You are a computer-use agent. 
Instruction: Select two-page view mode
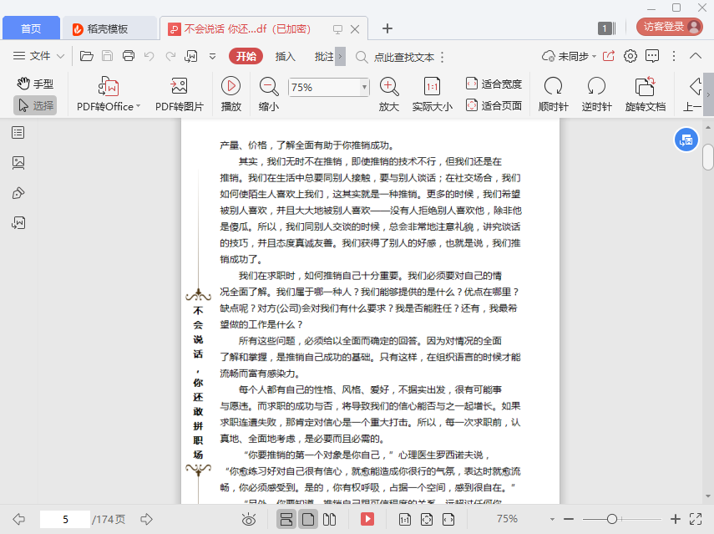tap(329, 519)
